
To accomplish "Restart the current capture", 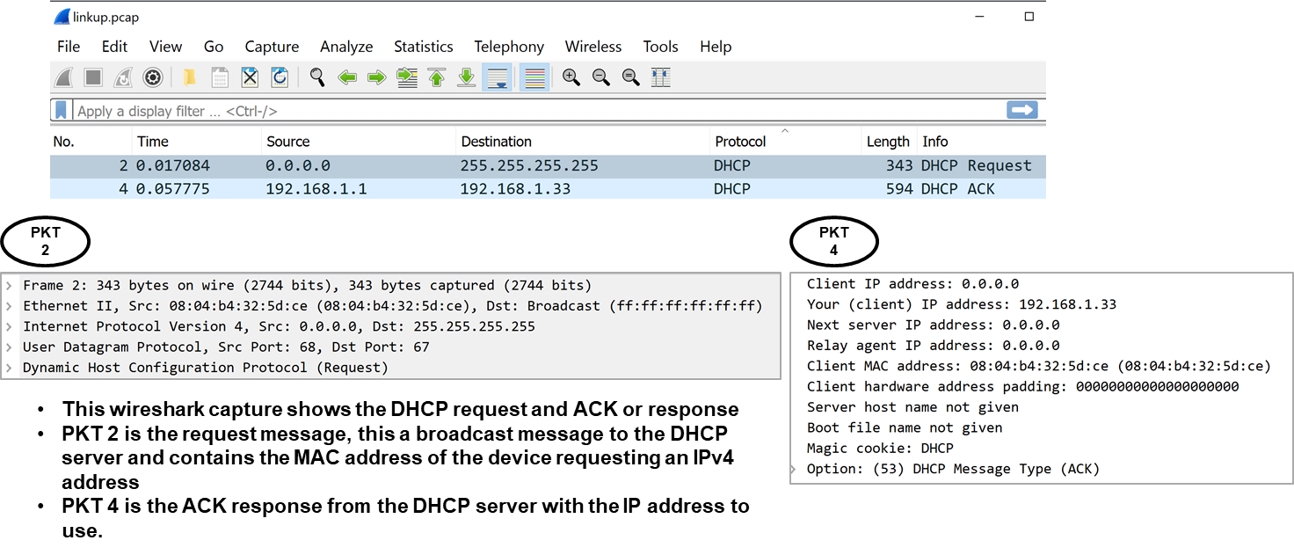I will tap(122, 77).
